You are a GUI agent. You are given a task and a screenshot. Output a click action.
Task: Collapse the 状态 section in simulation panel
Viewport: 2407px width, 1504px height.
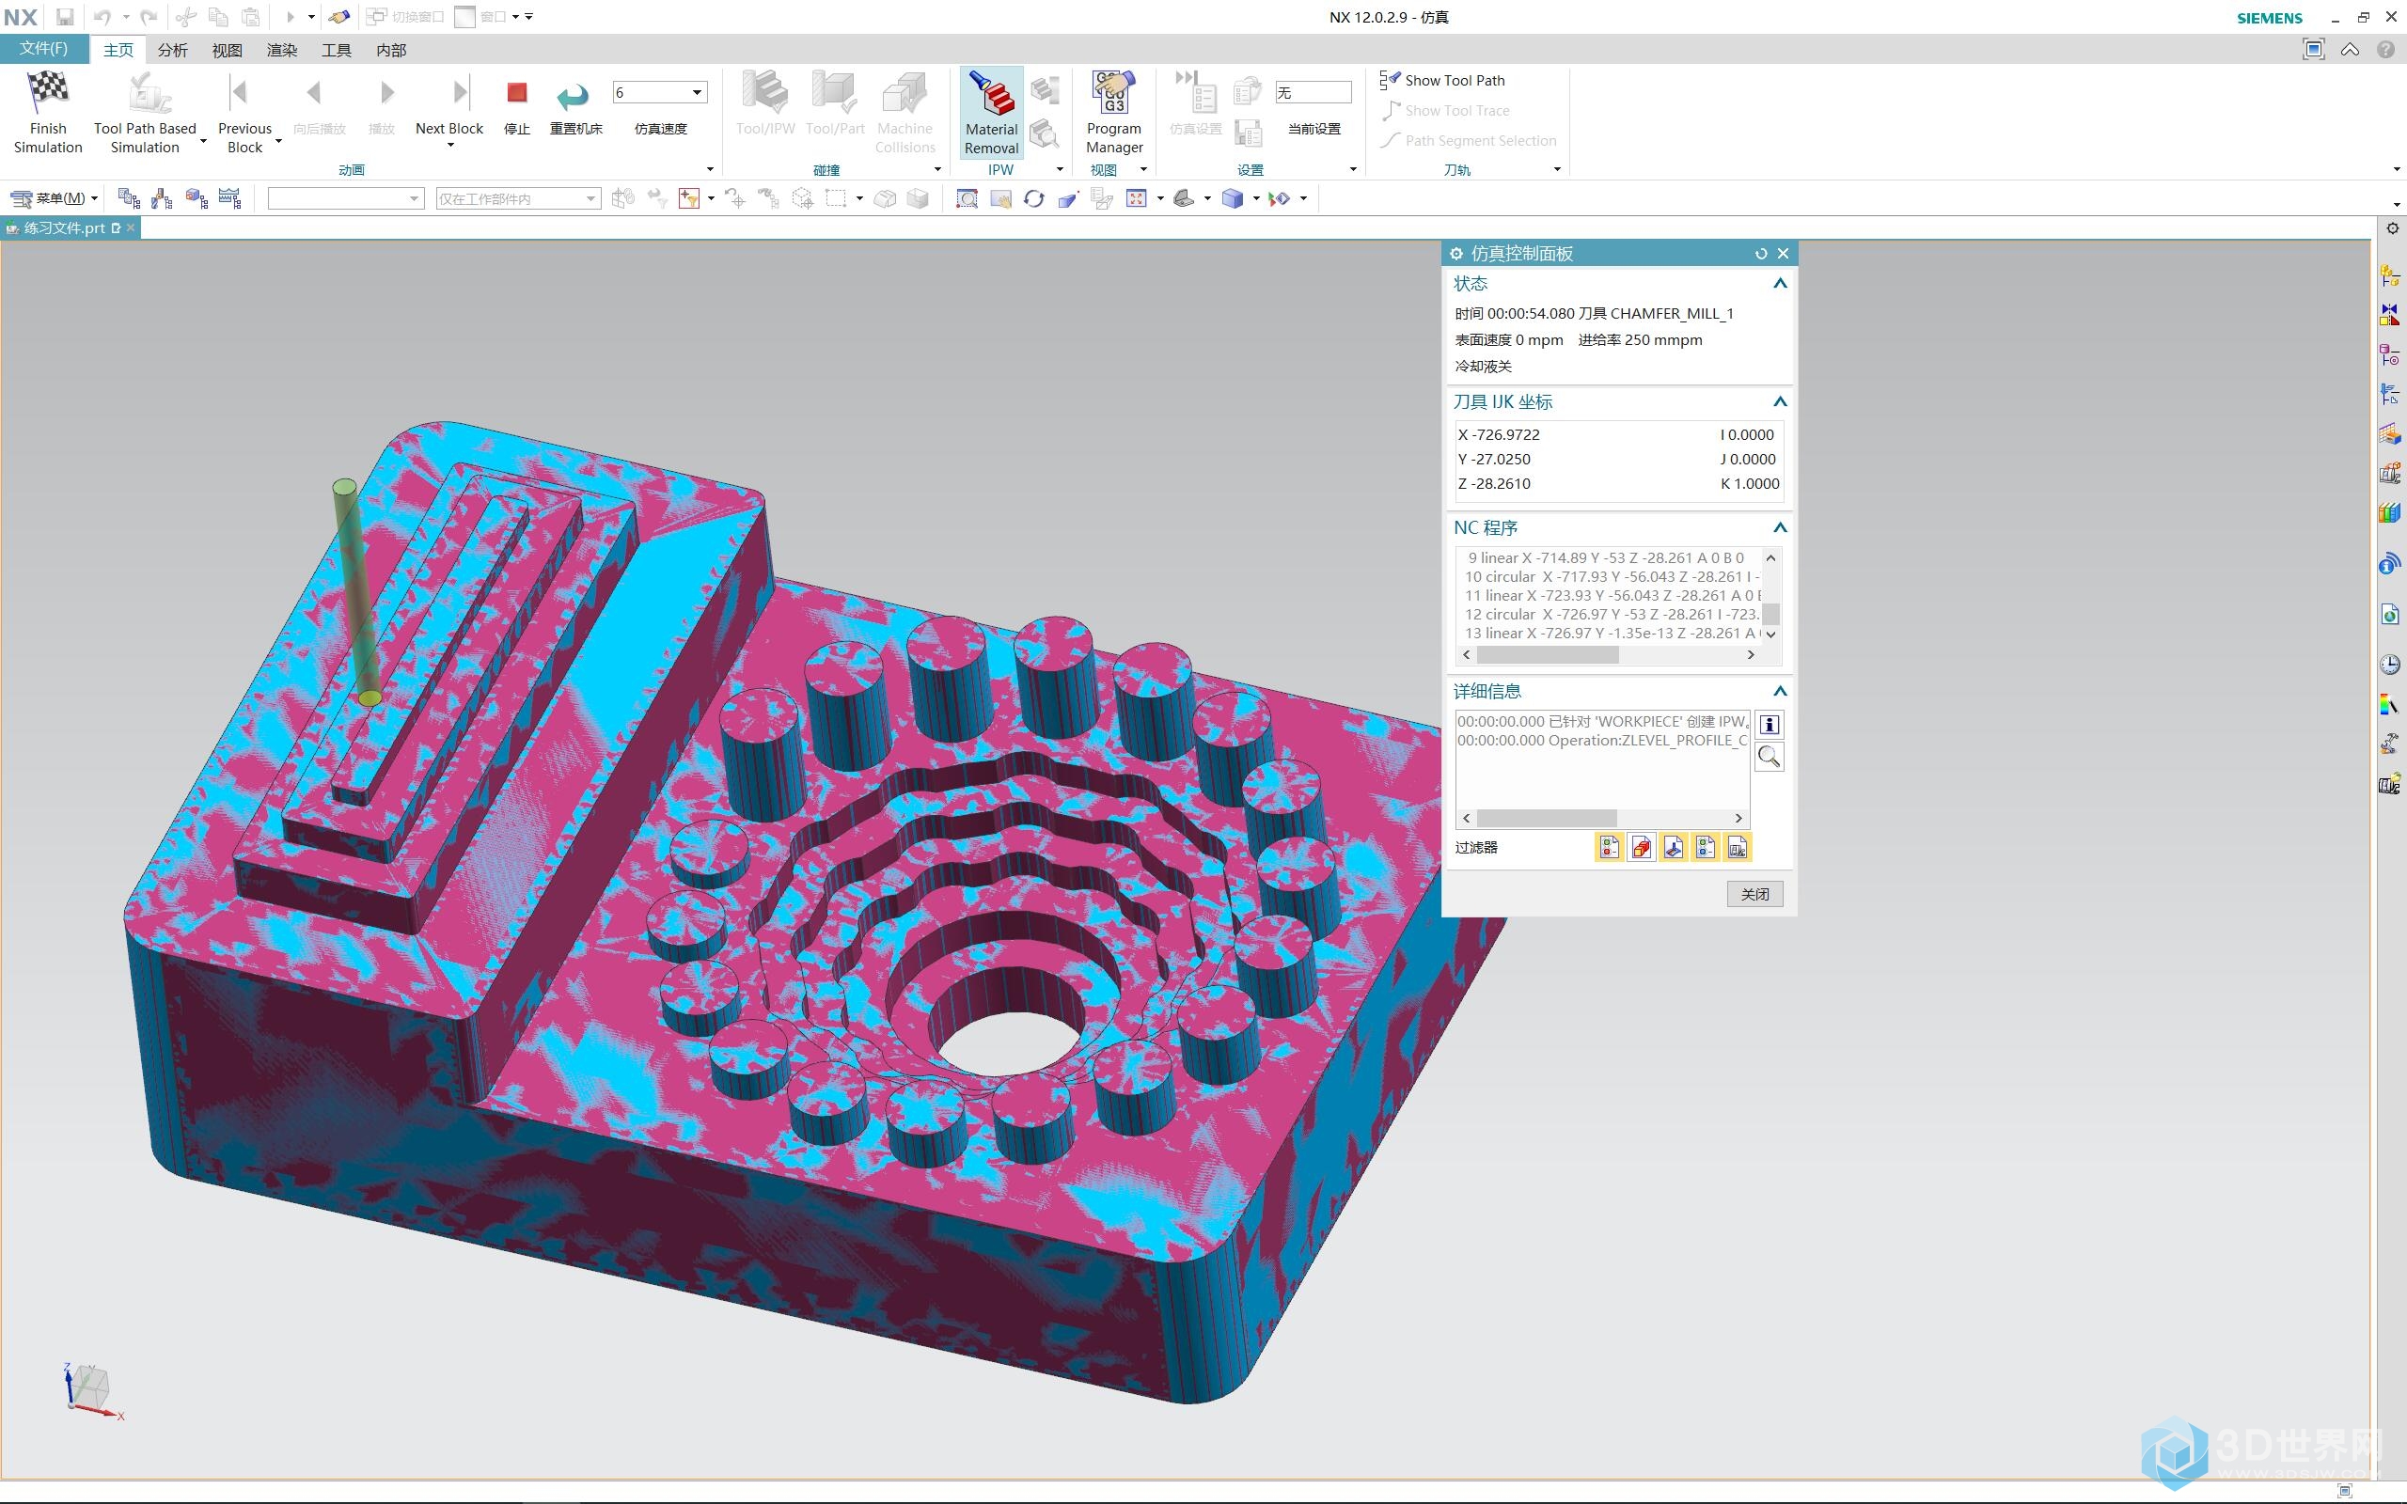point(1779,284)
